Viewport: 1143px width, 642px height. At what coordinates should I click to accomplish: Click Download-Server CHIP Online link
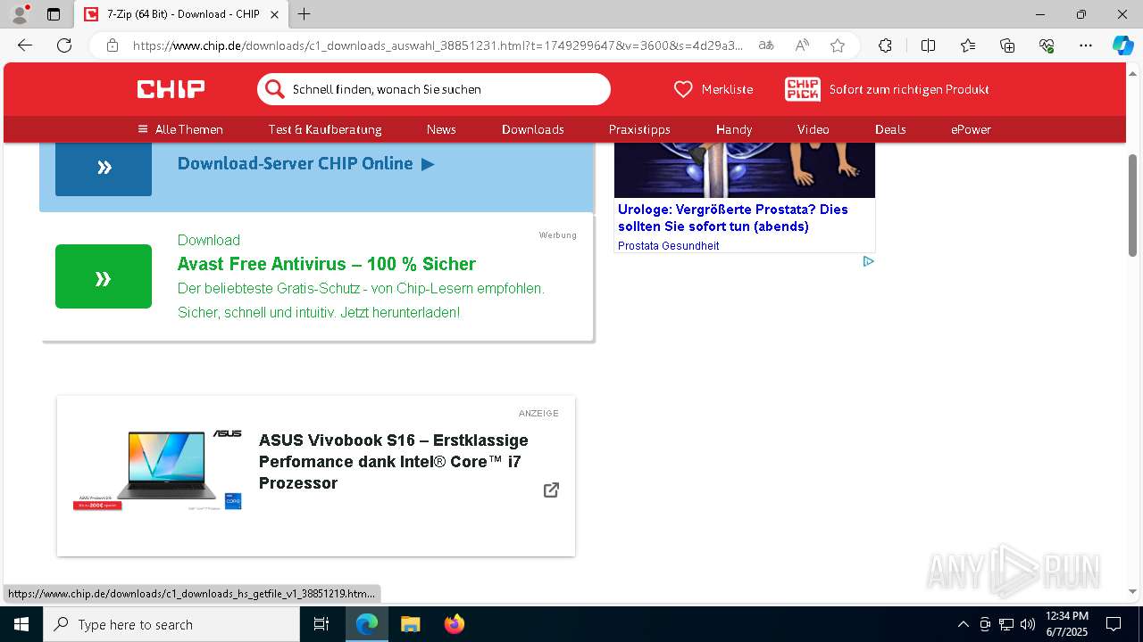pyautogui.click(x=305, y=163)
